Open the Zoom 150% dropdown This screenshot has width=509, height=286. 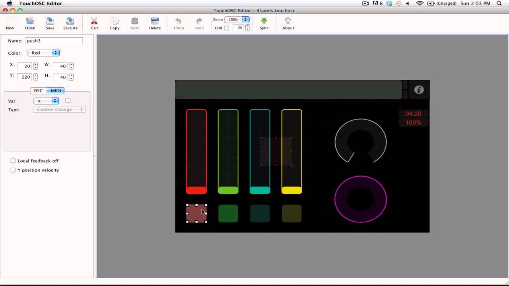pos(237,19)
